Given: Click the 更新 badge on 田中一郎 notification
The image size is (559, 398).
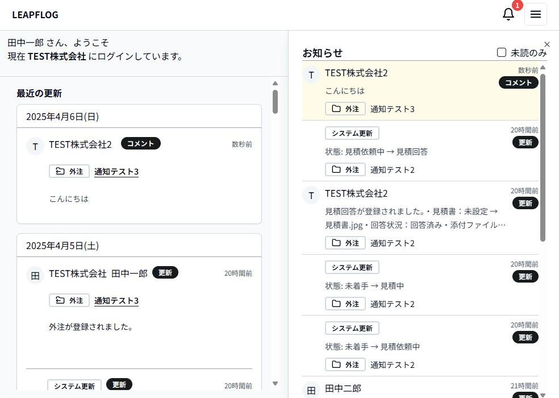Looking at the screenshot, I should (165, 272).
